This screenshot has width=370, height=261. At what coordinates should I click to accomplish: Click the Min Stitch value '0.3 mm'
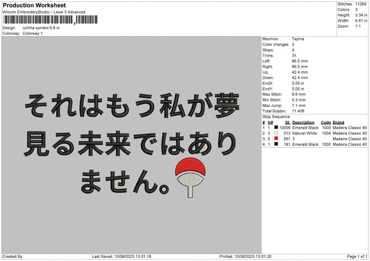click(x=298, y=100)
